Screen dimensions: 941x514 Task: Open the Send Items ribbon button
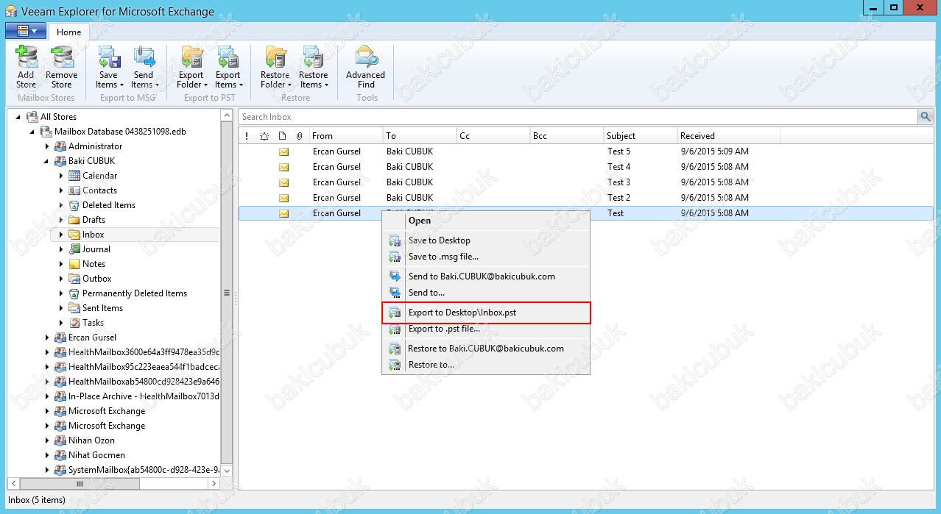click(x=144, y=67)
